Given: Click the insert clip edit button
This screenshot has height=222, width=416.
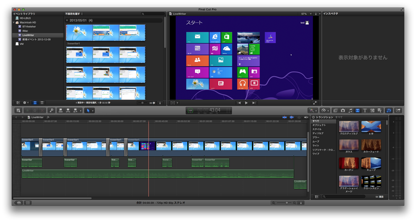Looking at the screenshot, I should coord(68,111).
